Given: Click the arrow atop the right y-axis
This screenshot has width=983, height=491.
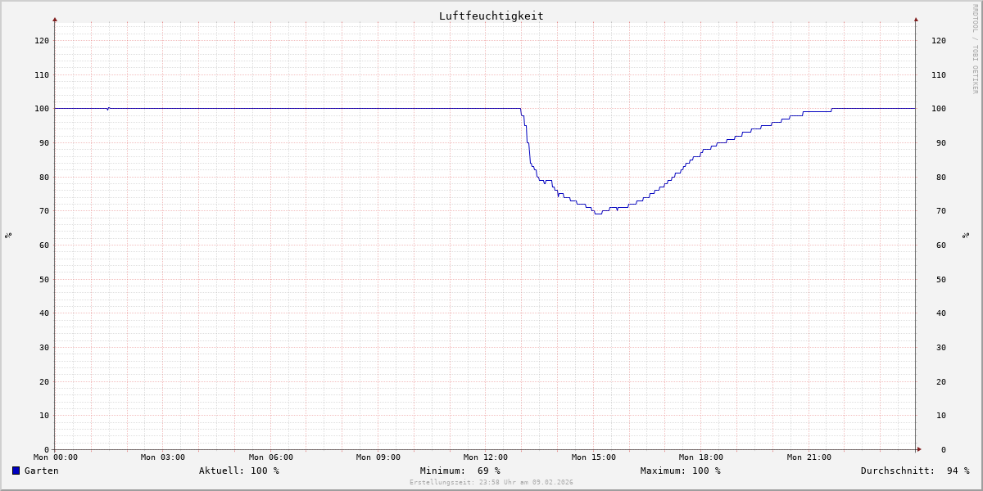Looking at the screenshot, I should click(916, 19).
